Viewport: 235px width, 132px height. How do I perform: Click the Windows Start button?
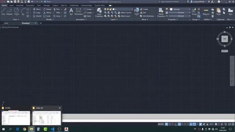tap(3, 129)
